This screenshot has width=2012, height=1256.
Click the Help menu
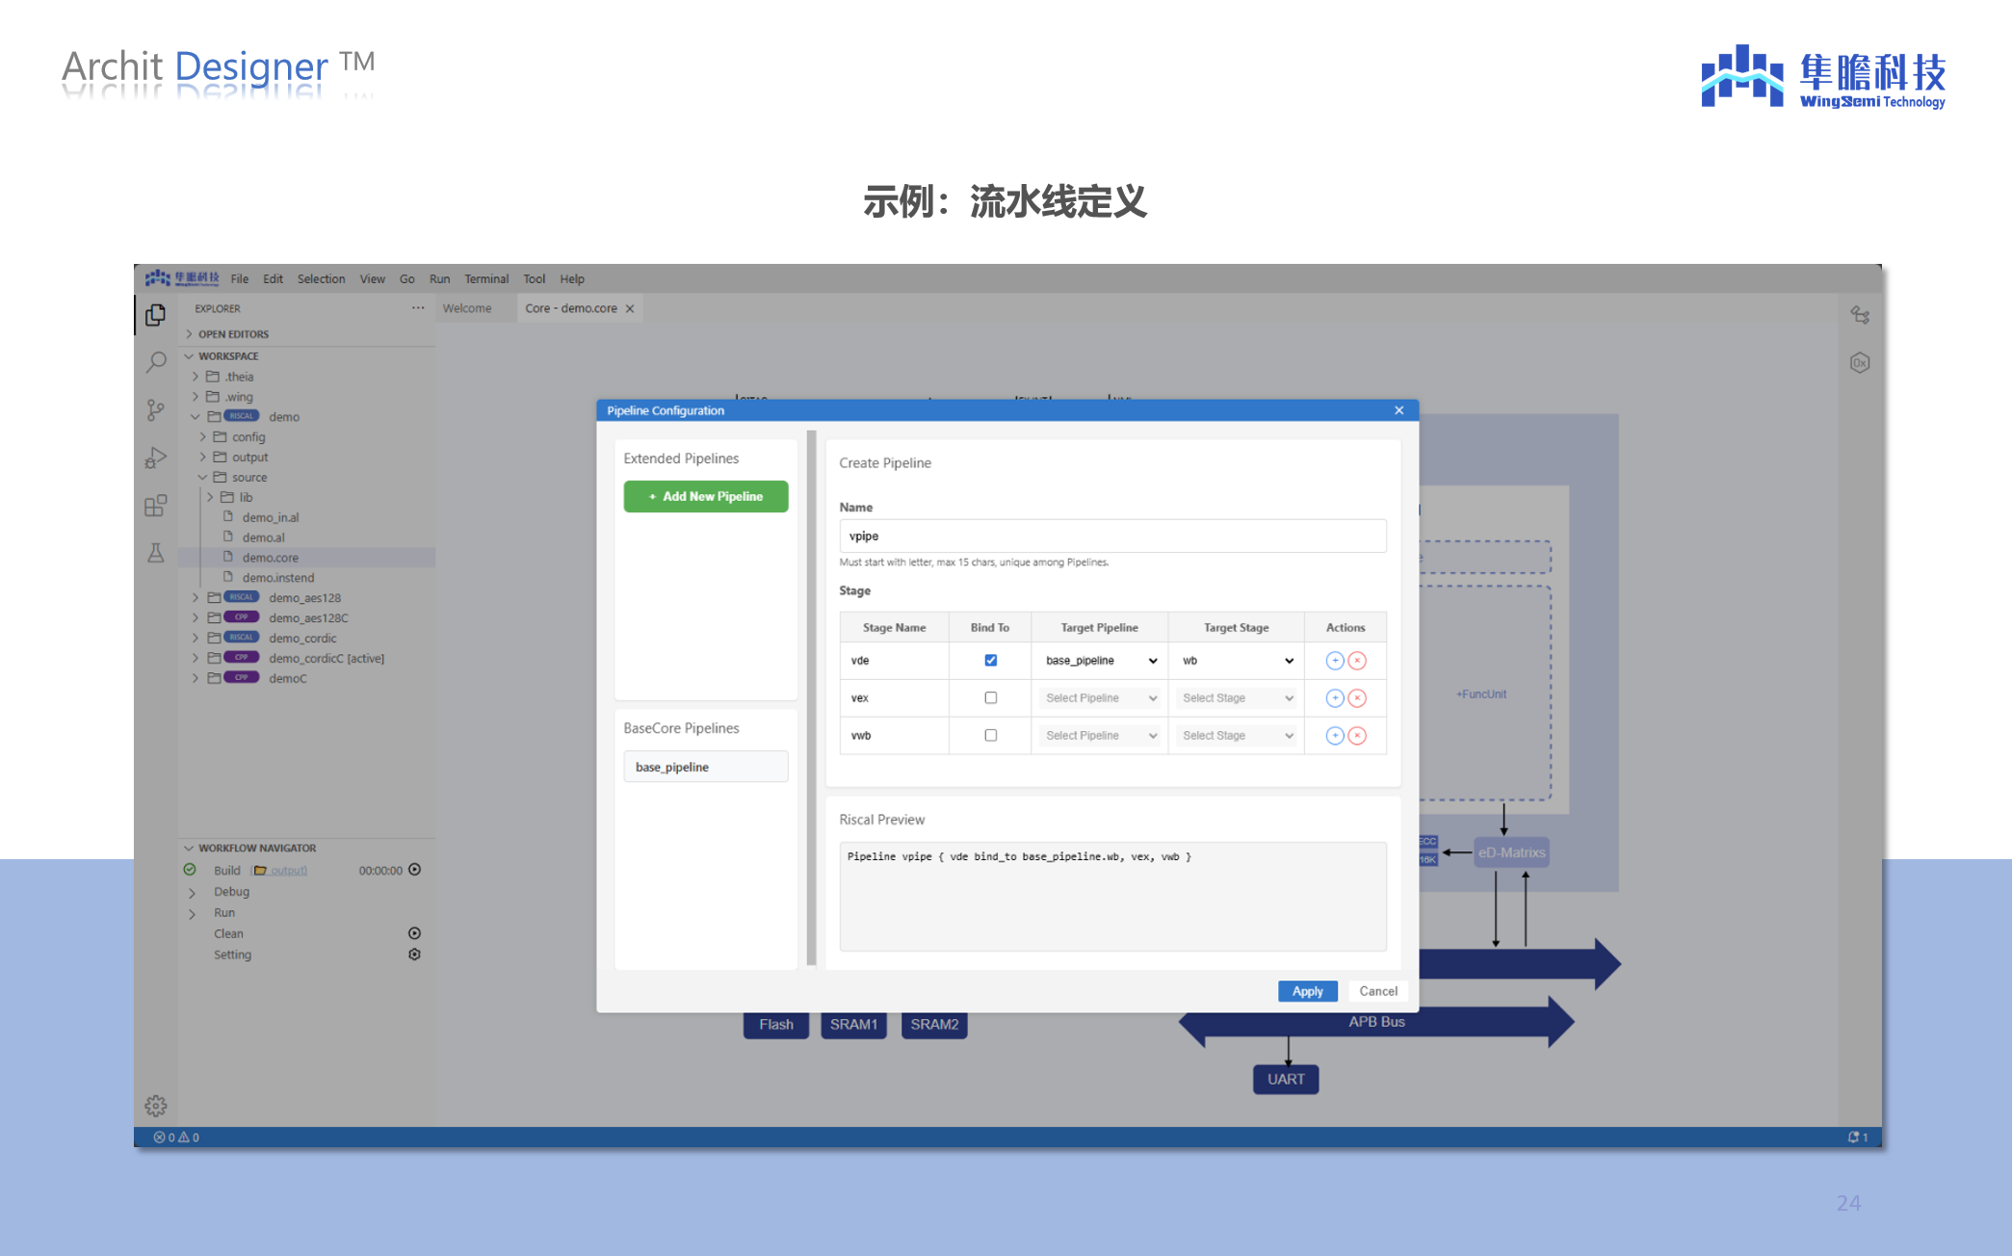pyautogui.click(x=572, y=279)
